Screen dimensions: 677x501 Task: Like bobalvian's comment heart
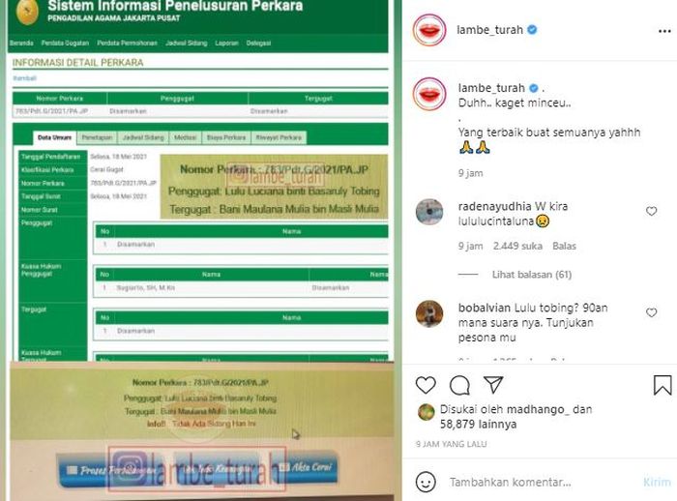(x=651, y=312)
